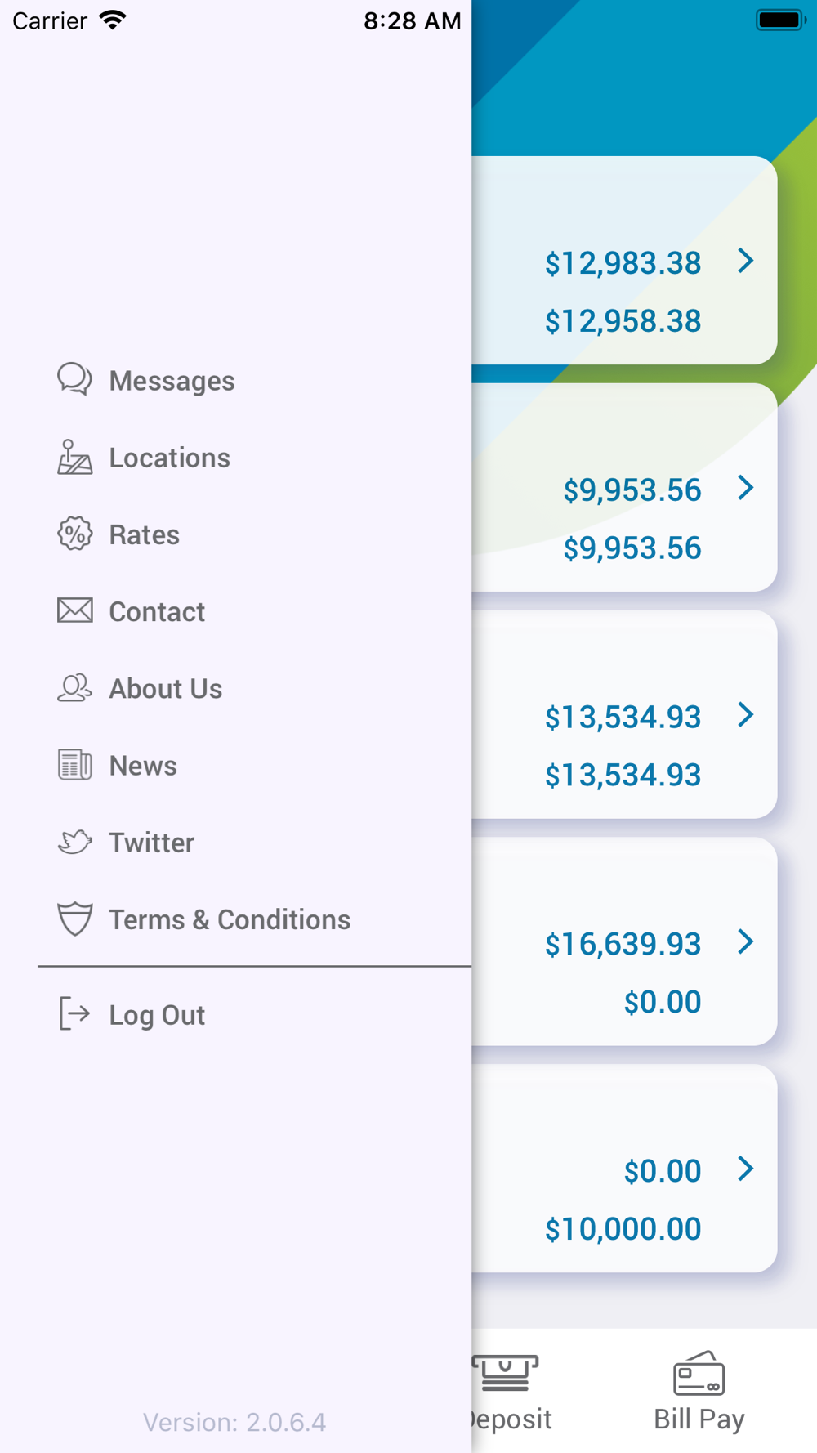Tap the News newspaper icon
The width and height of the screenshot is (817, 1453).
pos(74,765)
